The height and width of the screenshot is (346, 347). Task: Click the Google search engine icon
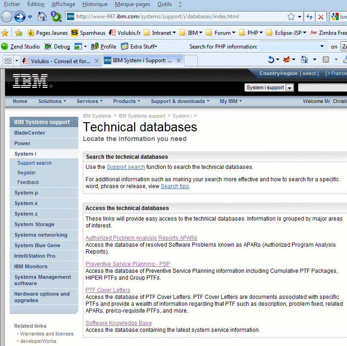tap(335, 16)
